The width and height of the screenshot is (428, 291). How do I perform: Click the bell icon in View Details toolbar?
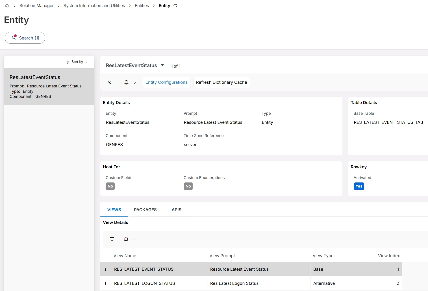point(126,239)
